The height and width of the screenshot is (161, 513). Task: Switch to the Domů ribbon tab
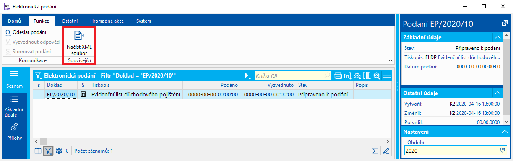tap(15, 21)
